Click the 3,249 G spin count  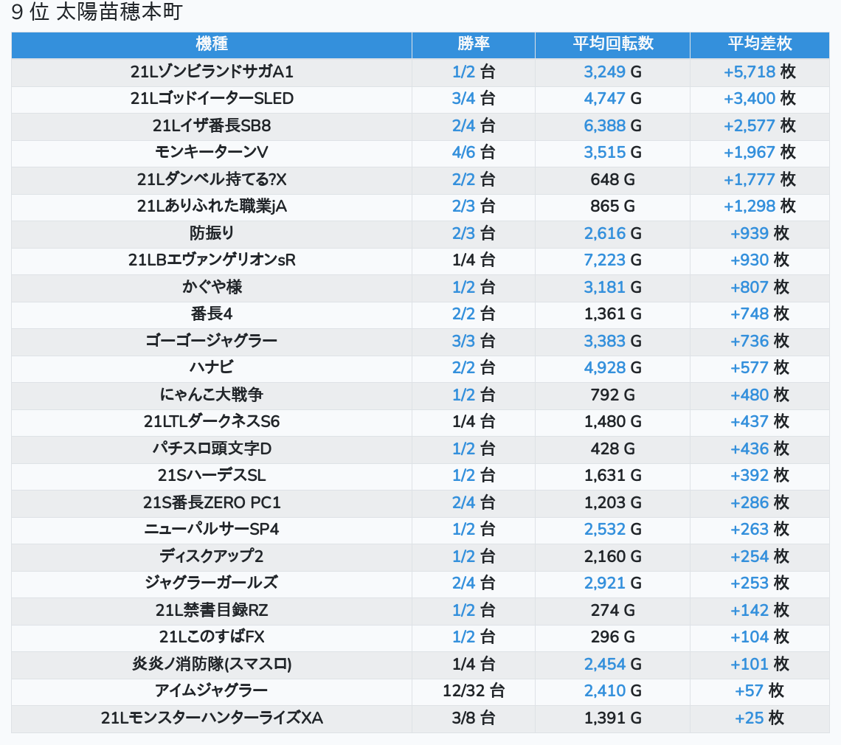(612, 72)
